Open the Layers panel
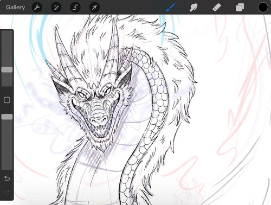The height and width of the screenshot is (205, 271). (x=240, y=8)
